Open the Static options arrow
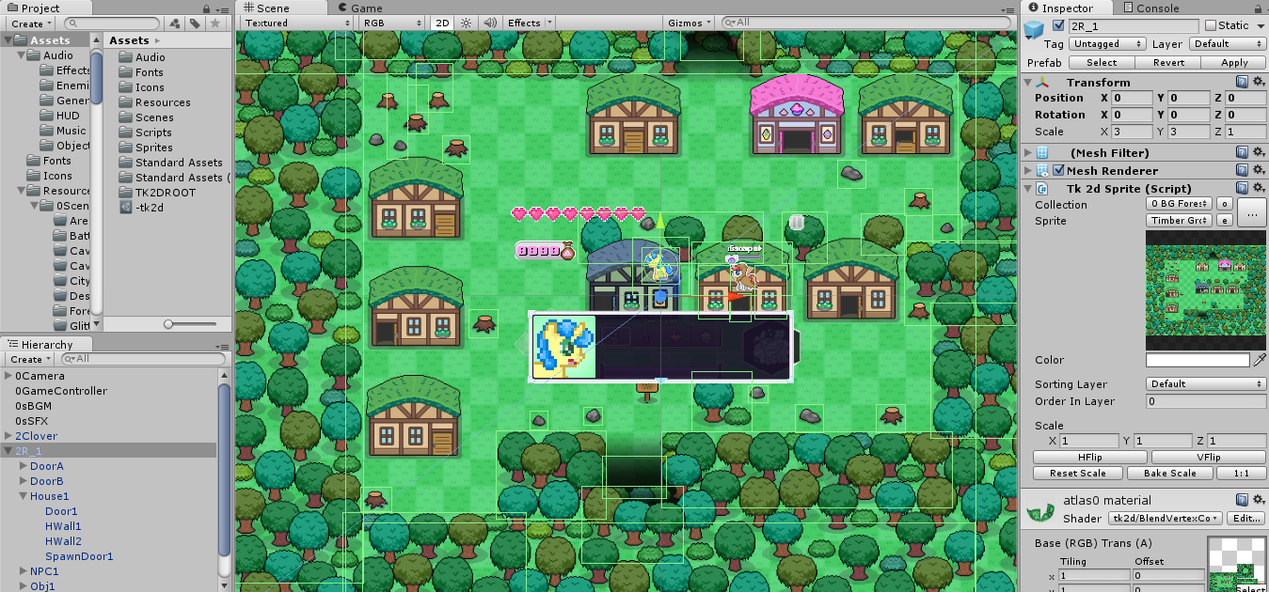1269x592 pixels. click(x=1260, y=25)
